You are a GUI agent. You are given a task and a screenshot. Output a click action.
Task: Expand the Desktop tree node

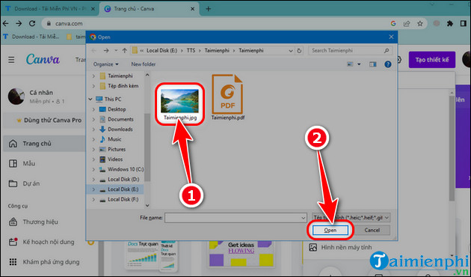pyautogui.click(x=93, y=109)
